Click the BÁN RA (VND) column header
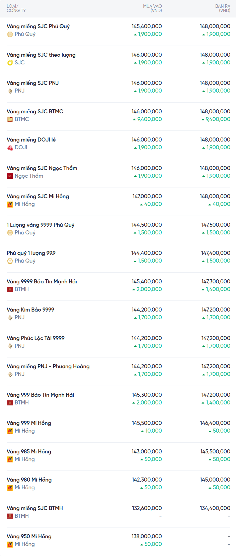 click(223, 8)
